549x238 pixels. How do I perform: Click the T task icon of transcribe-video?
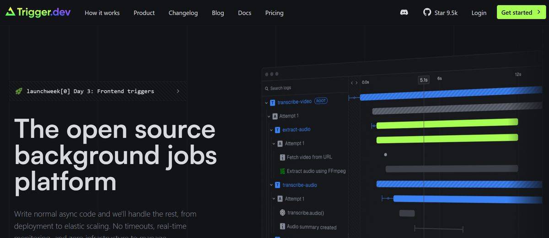click(x=273, y=102)
